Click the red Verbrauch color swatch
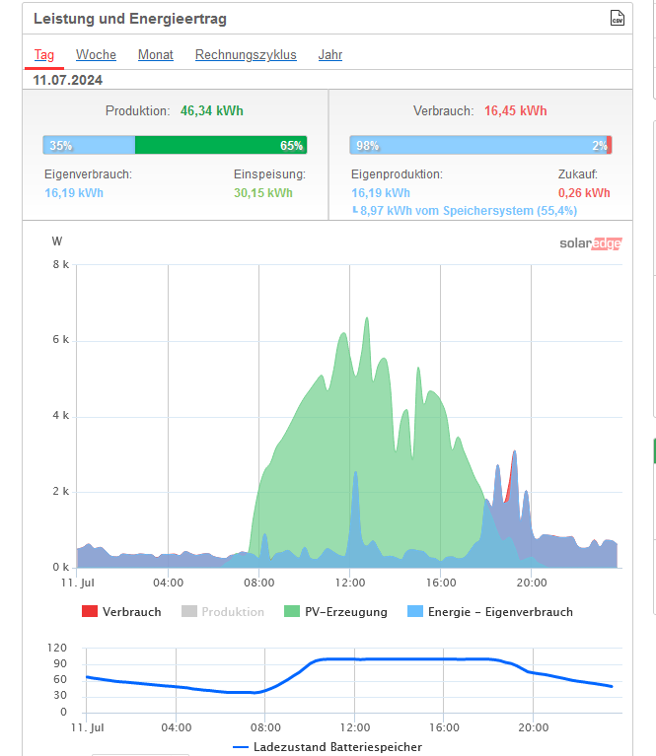 (90, 611)
